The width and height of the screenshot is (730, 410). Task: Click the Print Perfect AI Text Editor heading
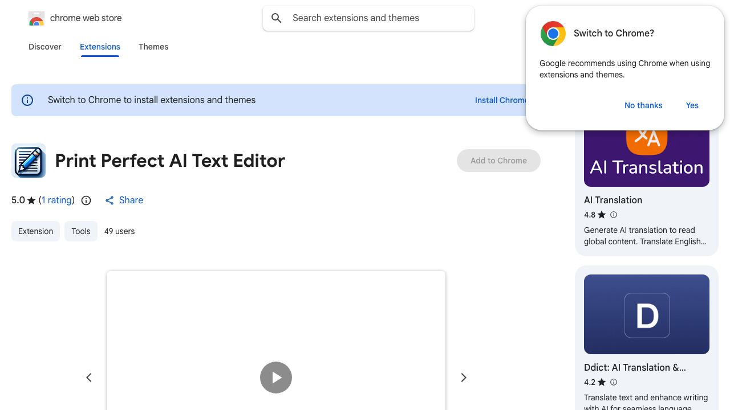[x=170, y=161]
